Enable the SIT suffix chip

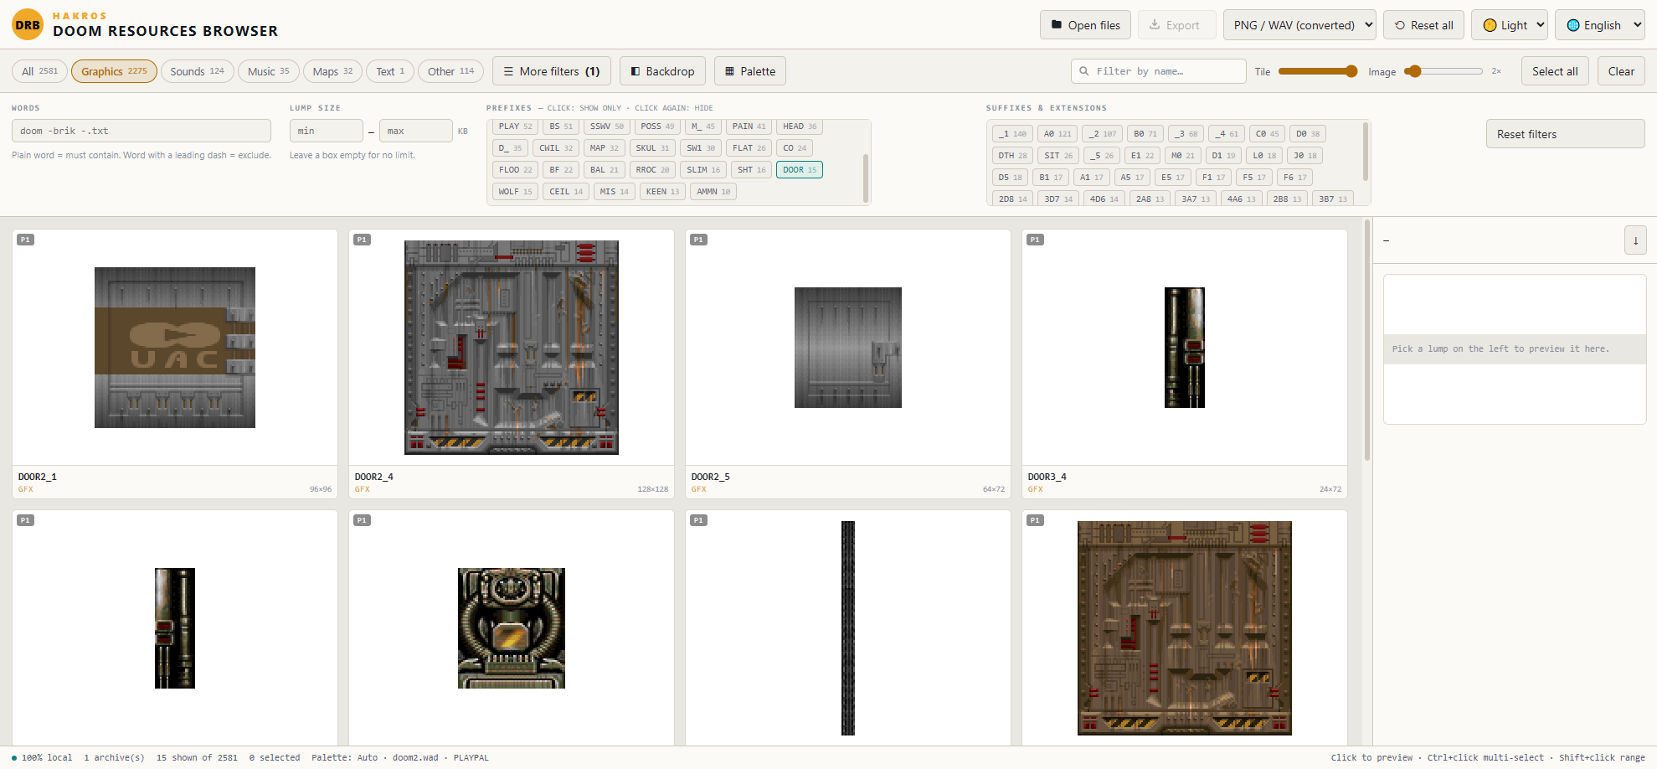(1058, 156)
